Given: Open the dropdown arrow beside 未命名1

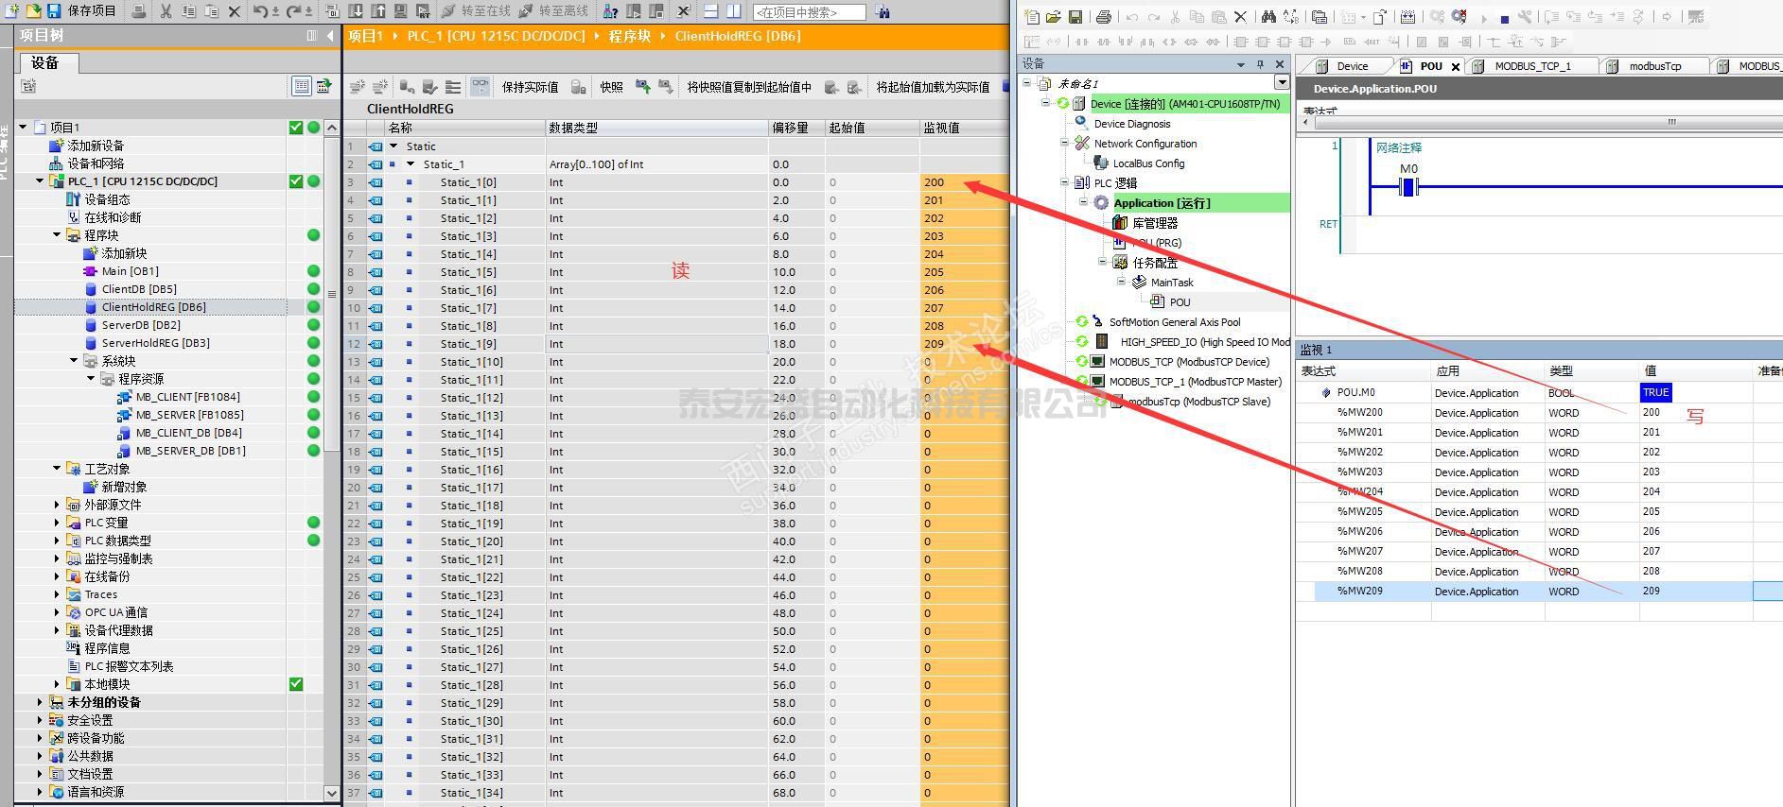Looking at the screenshot, I should click(x=1282, y=83).
